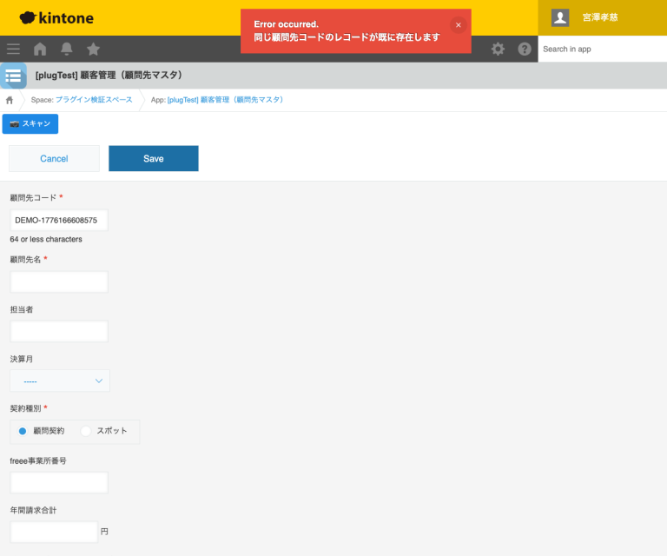Click the スキャン scan button
The width and height of the screenshot is (667, 556).
coord(30,124)
